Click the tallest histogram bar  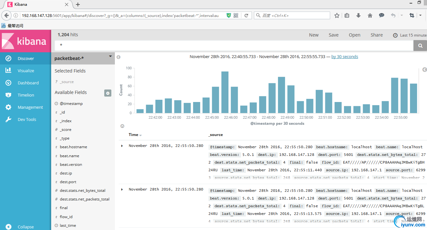[225, 92]
